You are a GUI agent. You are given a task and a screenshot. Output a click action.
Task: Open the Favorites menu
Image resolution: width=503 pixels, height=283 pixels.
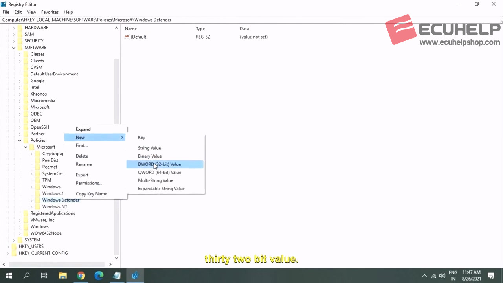tap(50, 12)
